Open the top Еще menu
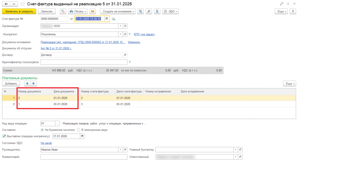Screen dimensions: 337x175 point(281,12)
